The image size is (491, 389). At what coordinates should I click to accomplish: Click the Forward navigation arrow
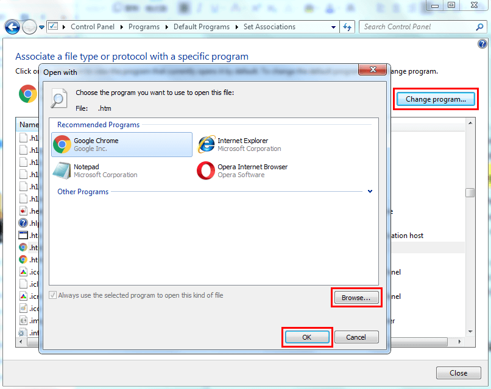coord(29,27)
